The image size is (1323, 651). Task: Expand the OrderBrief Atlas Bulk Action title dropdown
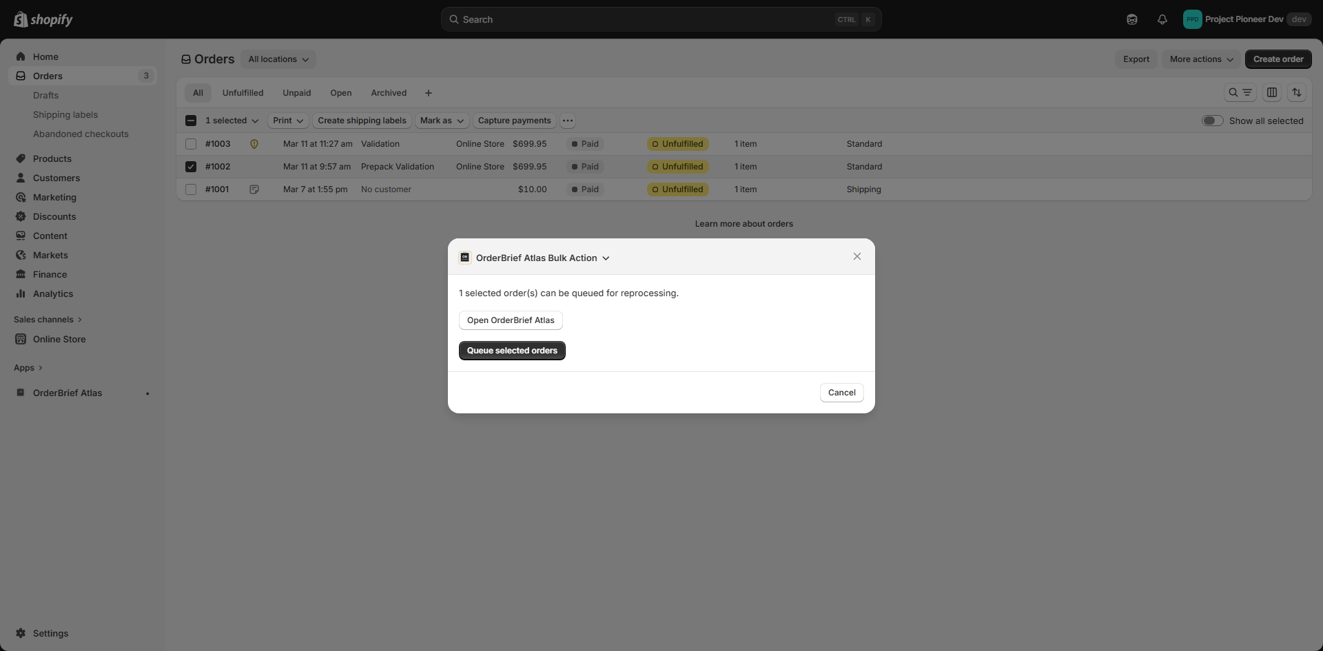(x=542, y=258)
